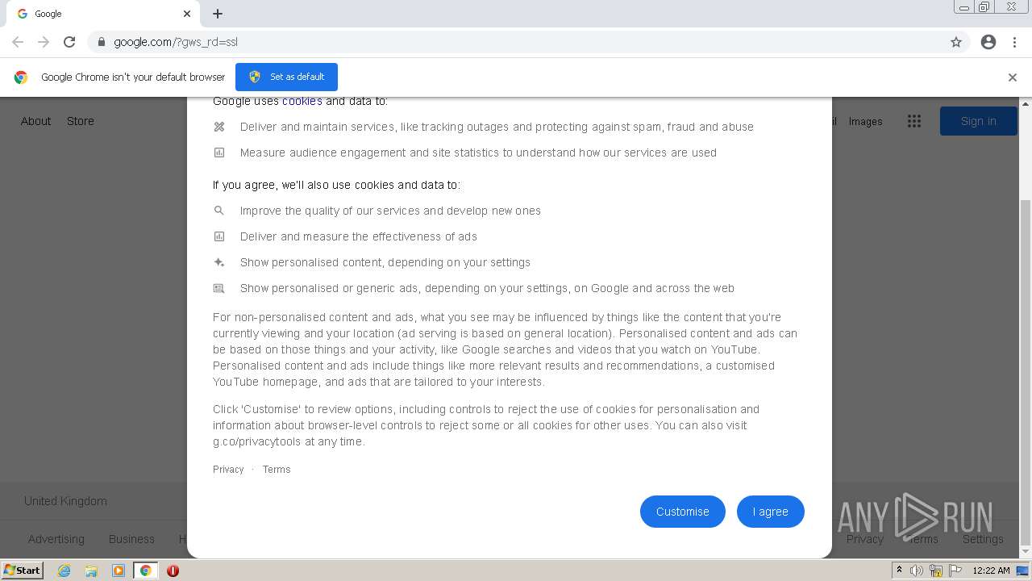Open the Store link
1032x581 pixels.
[x=80, y=121]
